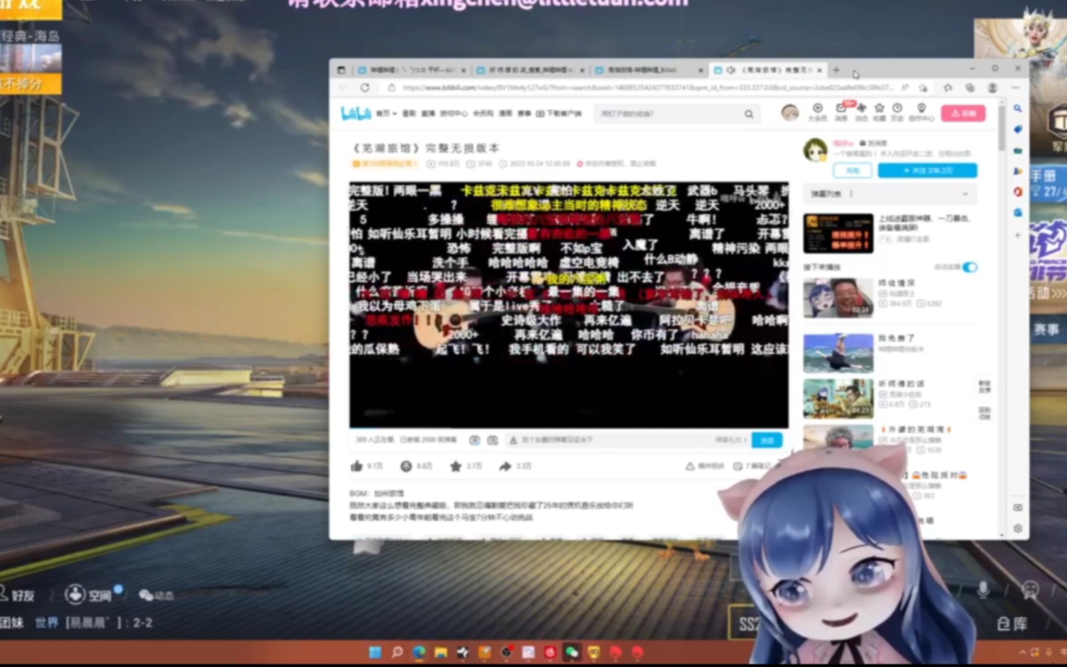Open the Office icon in the Edge sidebar

(x=1018, y=191)
